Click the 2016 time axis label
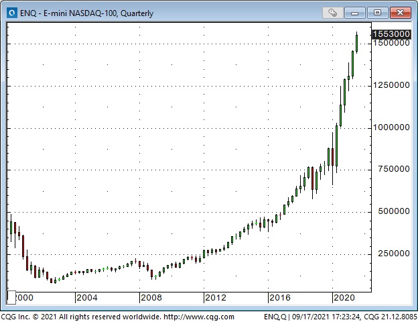 pos(279,298)
